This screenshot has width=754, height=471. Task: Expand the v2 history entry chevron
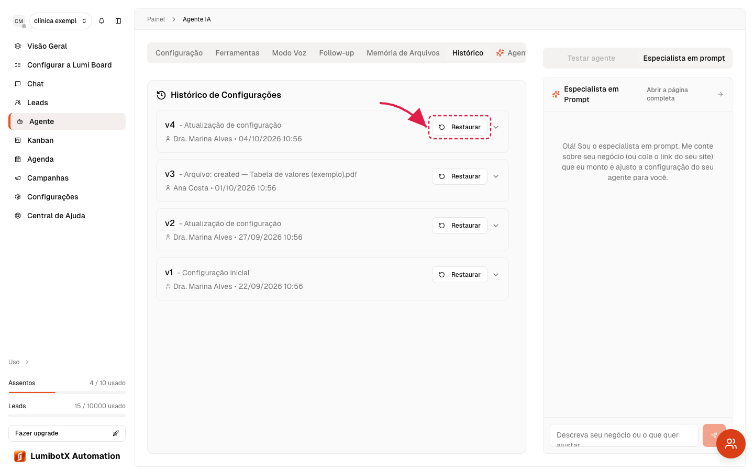pyautogui.click(x=496, y=226)
